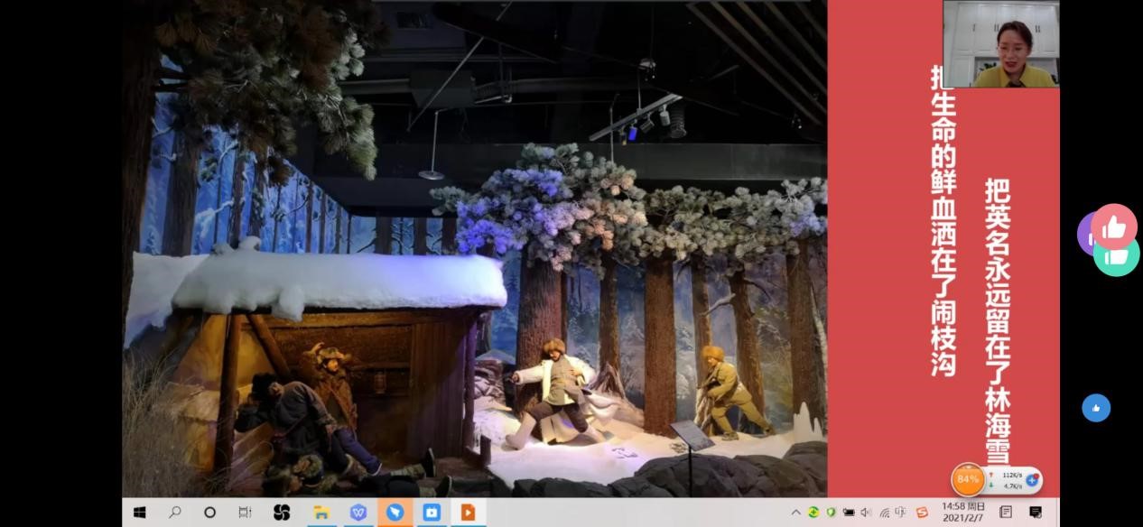Open File Explorer from taskbar
This screenshot has height=527, width=1143.
tap(321, 513)
